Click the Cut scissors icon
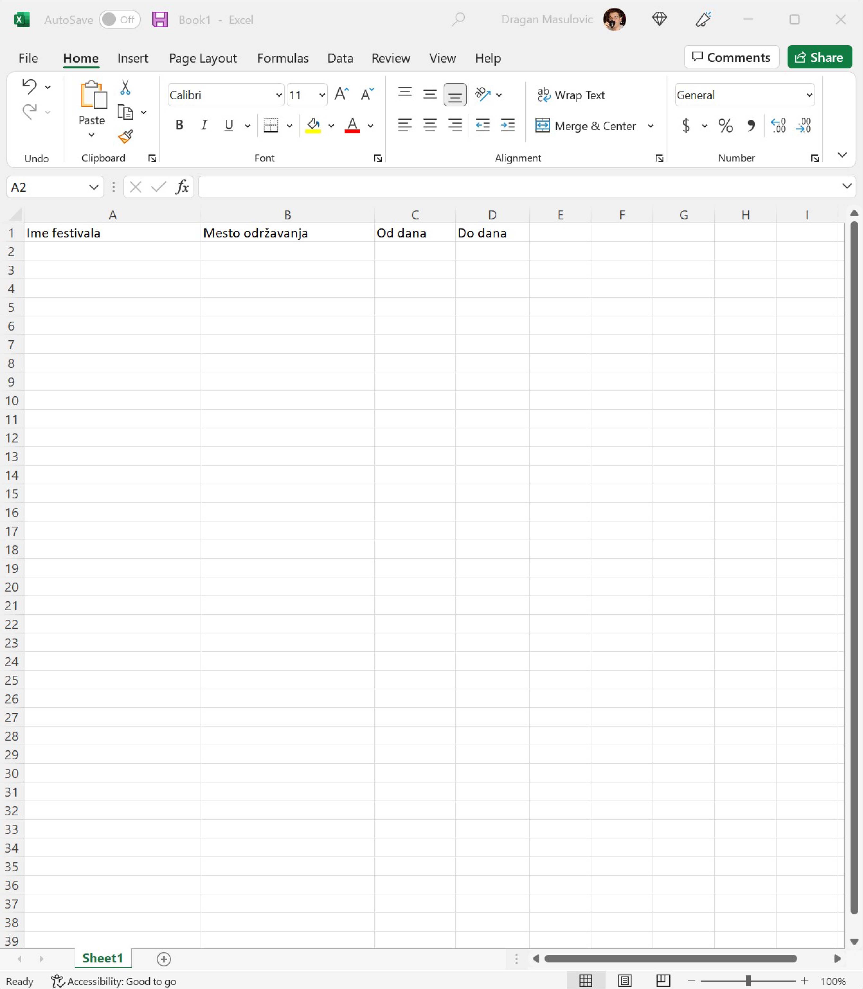863x989 pixels. [x=125, y=87]
